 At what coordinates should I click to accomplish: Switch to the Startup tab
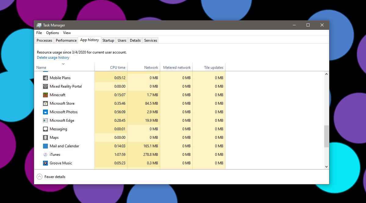click(108, 40)
